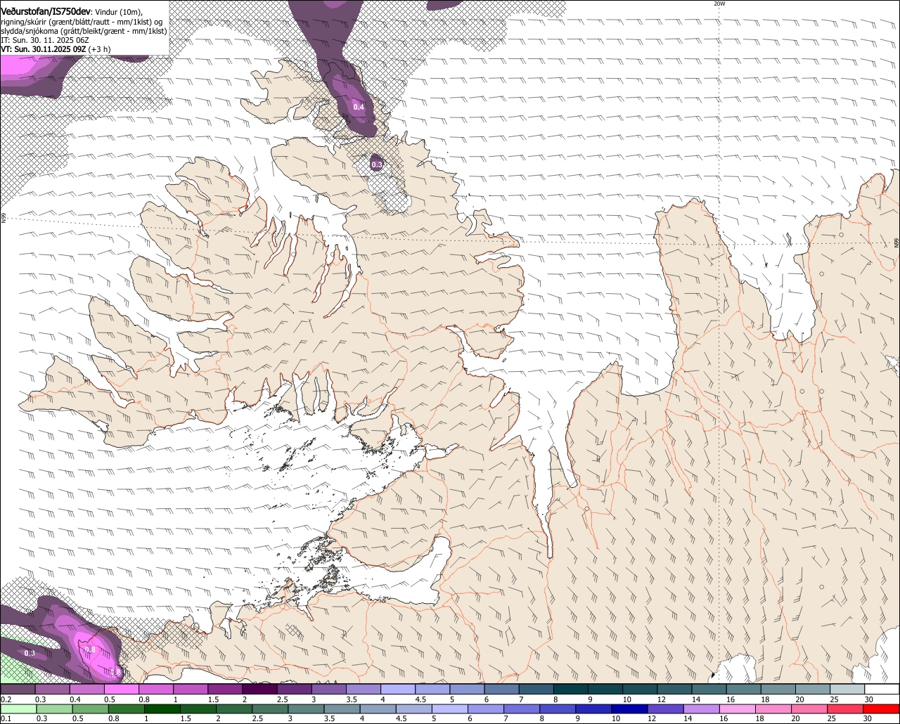
Task: Click the 2.5 label under the top legend row
Action: (x=283, y=699)
